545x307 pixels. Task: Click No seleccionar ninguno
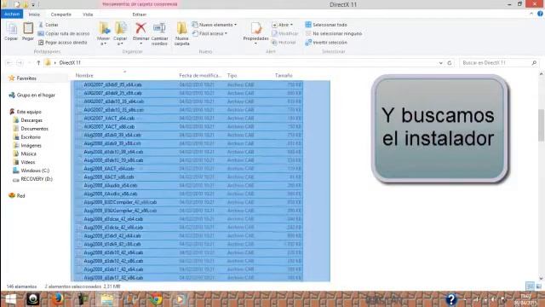(x=334, y=33)
